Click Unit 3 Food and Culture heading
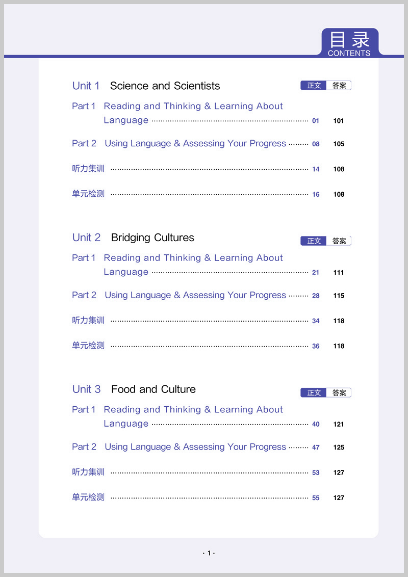This screenshot has height=577, width=408. click(134, 389)
